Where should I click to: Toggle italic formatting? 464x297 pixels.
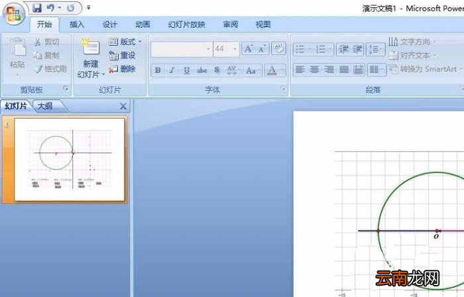click(x=172, y=70)
